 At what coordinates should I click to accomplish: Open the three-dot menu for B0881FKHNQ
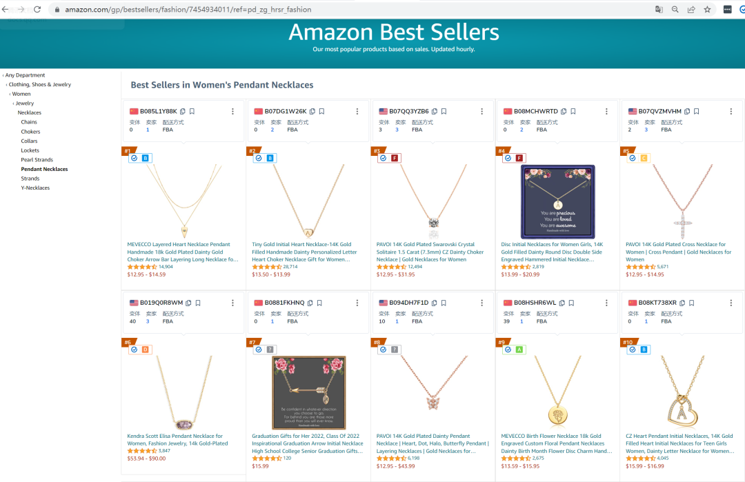click(357, 303)
